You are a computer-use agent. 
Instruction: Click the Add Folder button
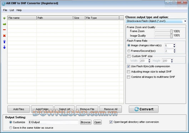[42, 109]
